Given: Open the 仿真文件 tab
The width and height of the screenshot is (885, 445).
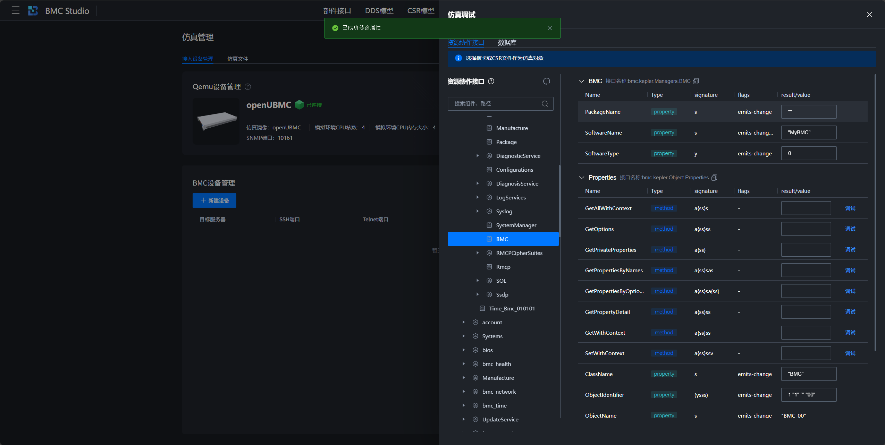Looking at the screenshot, I should [237, 59].
